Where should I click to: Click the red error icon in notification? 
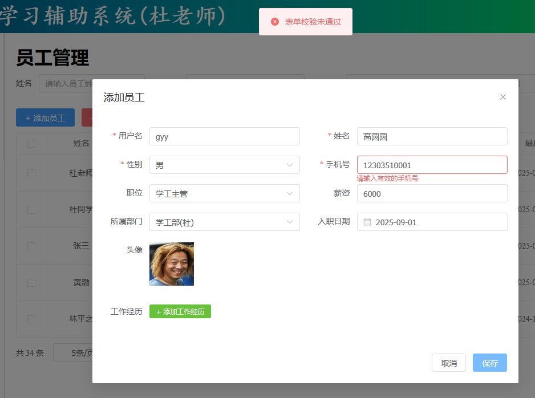(x=275, y=22)
